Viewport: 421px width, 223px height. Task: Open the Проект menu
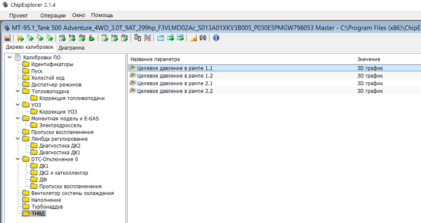[19, 15]
